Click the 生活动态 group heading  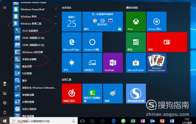click(67, 8)
